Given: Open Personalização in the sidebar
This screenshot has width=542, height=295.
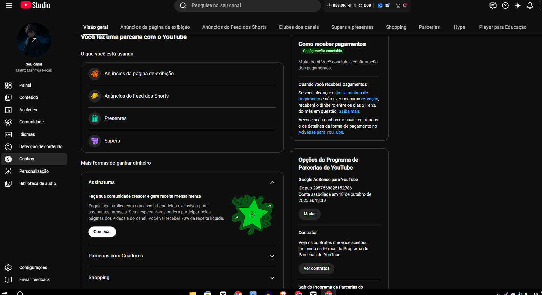Looking at the screenshot, I should coord(34,171).
